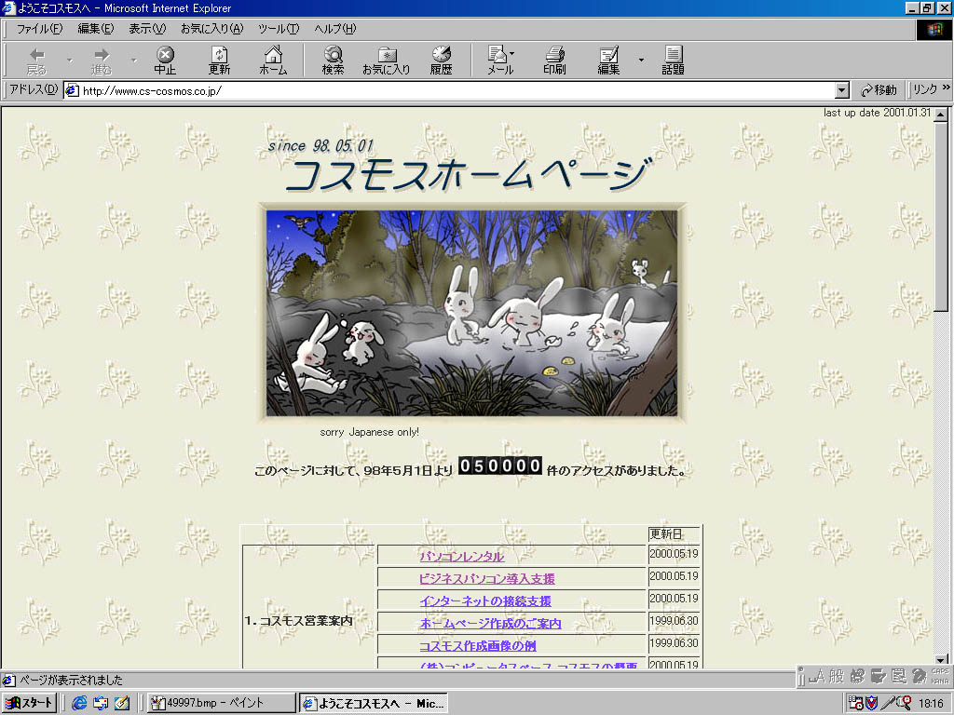Click the Edit (編集) toolbar icon
This screenshot has width=954, height=715.
(608, 61)
